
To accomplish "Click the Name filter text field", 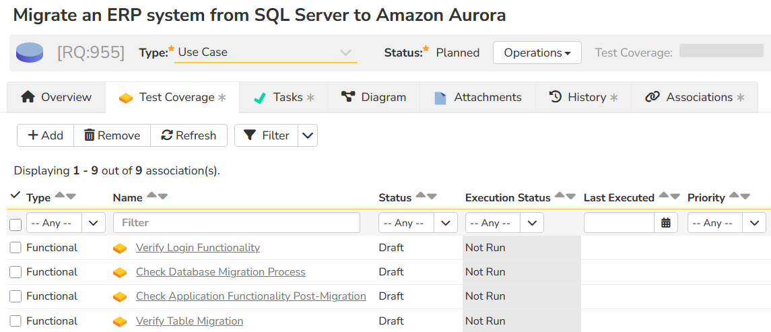I will click(236, 223).
